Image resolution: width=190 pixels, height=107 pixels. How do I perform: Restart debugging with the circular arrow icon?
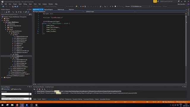(x=85, y=7)
